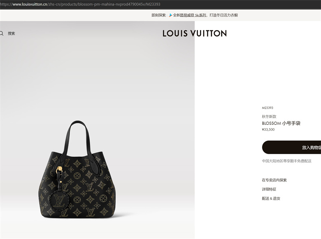Expand the 详细特征 details section
321x239 pixels.
coord(269,189)
